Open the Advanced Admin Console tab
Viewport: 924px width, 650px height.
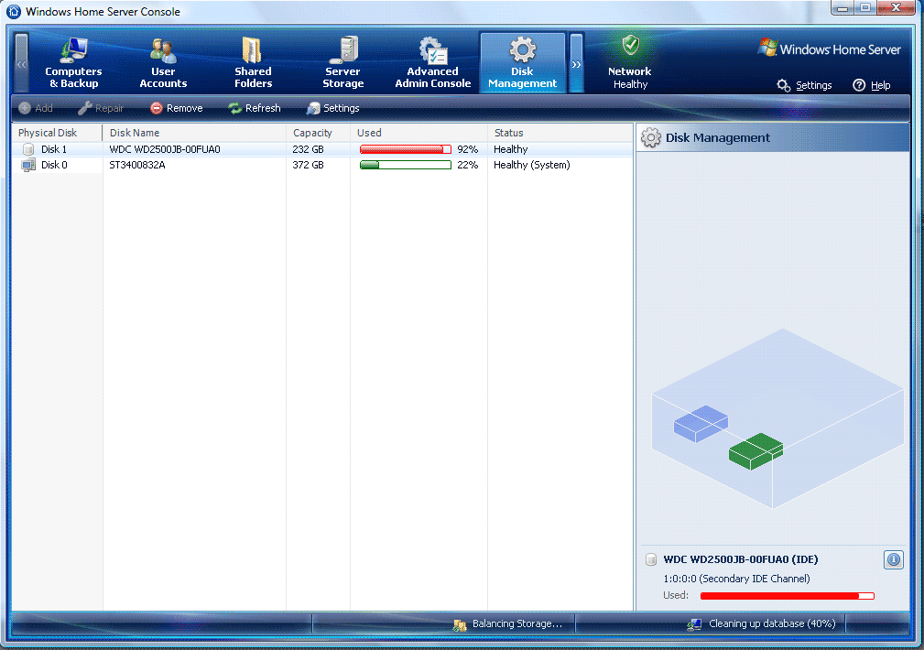coord(433,62)
